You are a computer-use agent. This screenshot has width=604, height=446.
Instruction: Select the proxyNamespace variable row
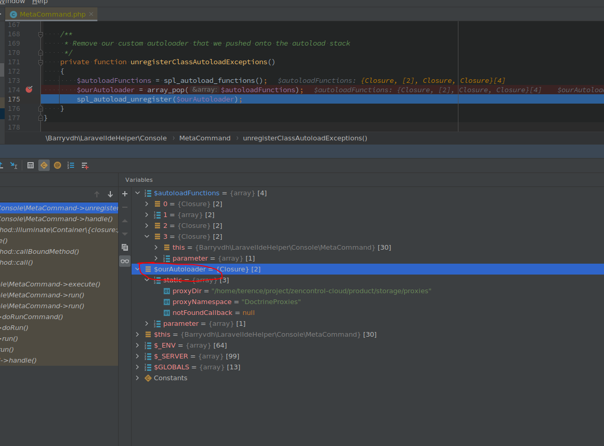pyautogui.click(x=368, y=301)
